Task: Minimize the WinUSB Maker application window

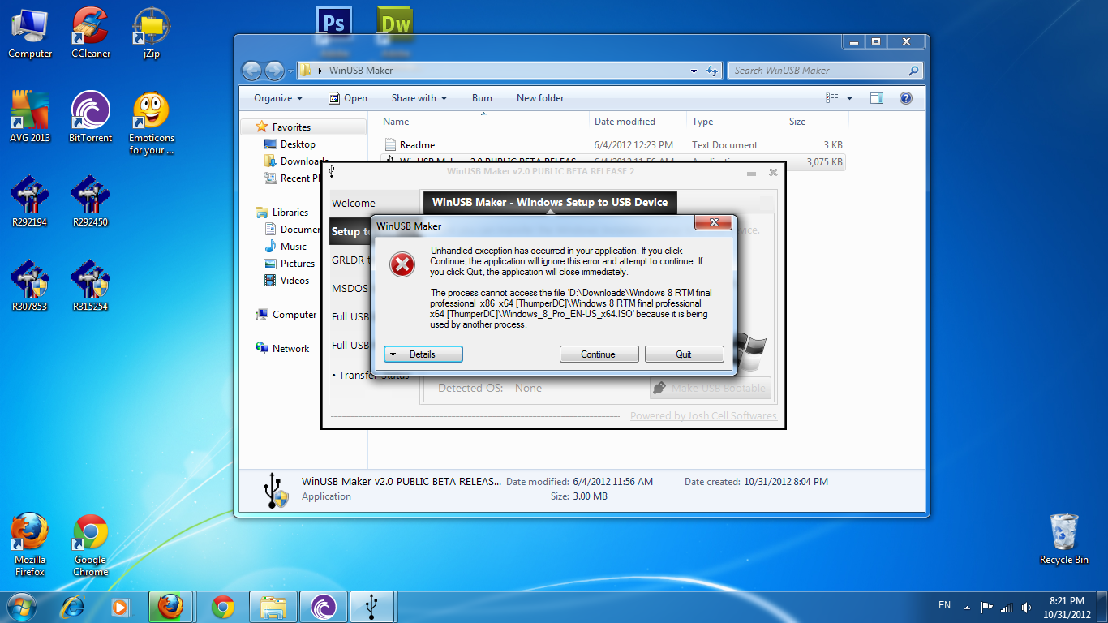Action: coord(752,173)
